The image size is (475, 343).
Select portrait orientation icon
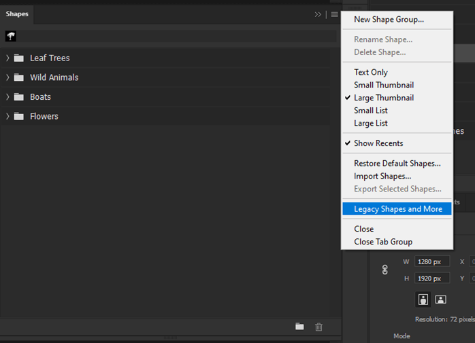(x=423, y=300)
